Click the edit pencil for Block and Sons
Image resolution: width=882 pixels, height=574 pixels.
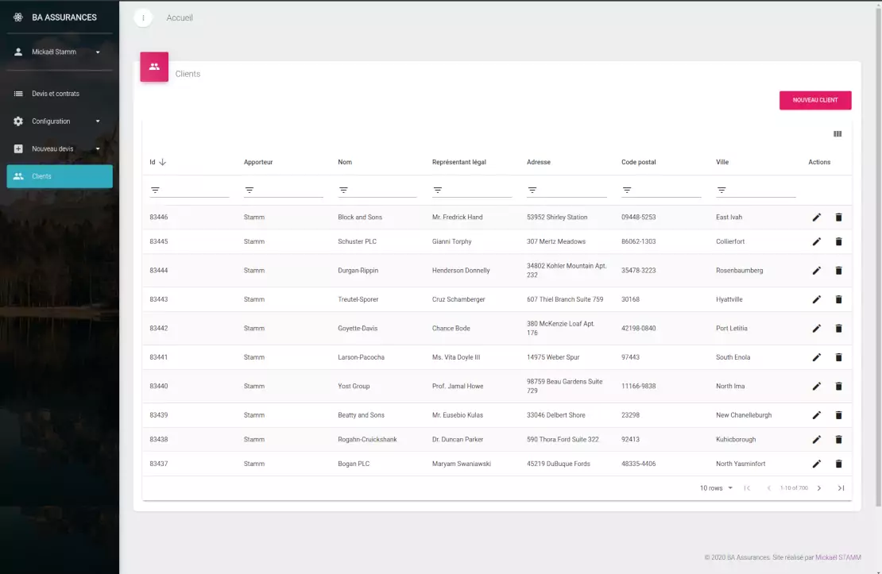point(816,216)
